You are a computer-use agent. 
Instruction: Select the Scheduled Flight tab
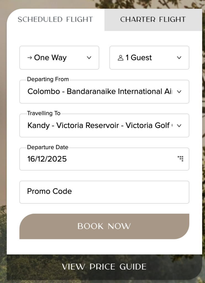point(55,20)
